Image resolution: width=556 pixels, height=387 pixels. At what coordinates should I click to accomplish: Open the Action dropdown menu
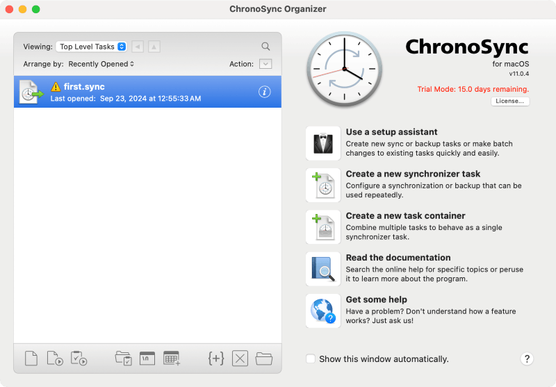[265, 64]
